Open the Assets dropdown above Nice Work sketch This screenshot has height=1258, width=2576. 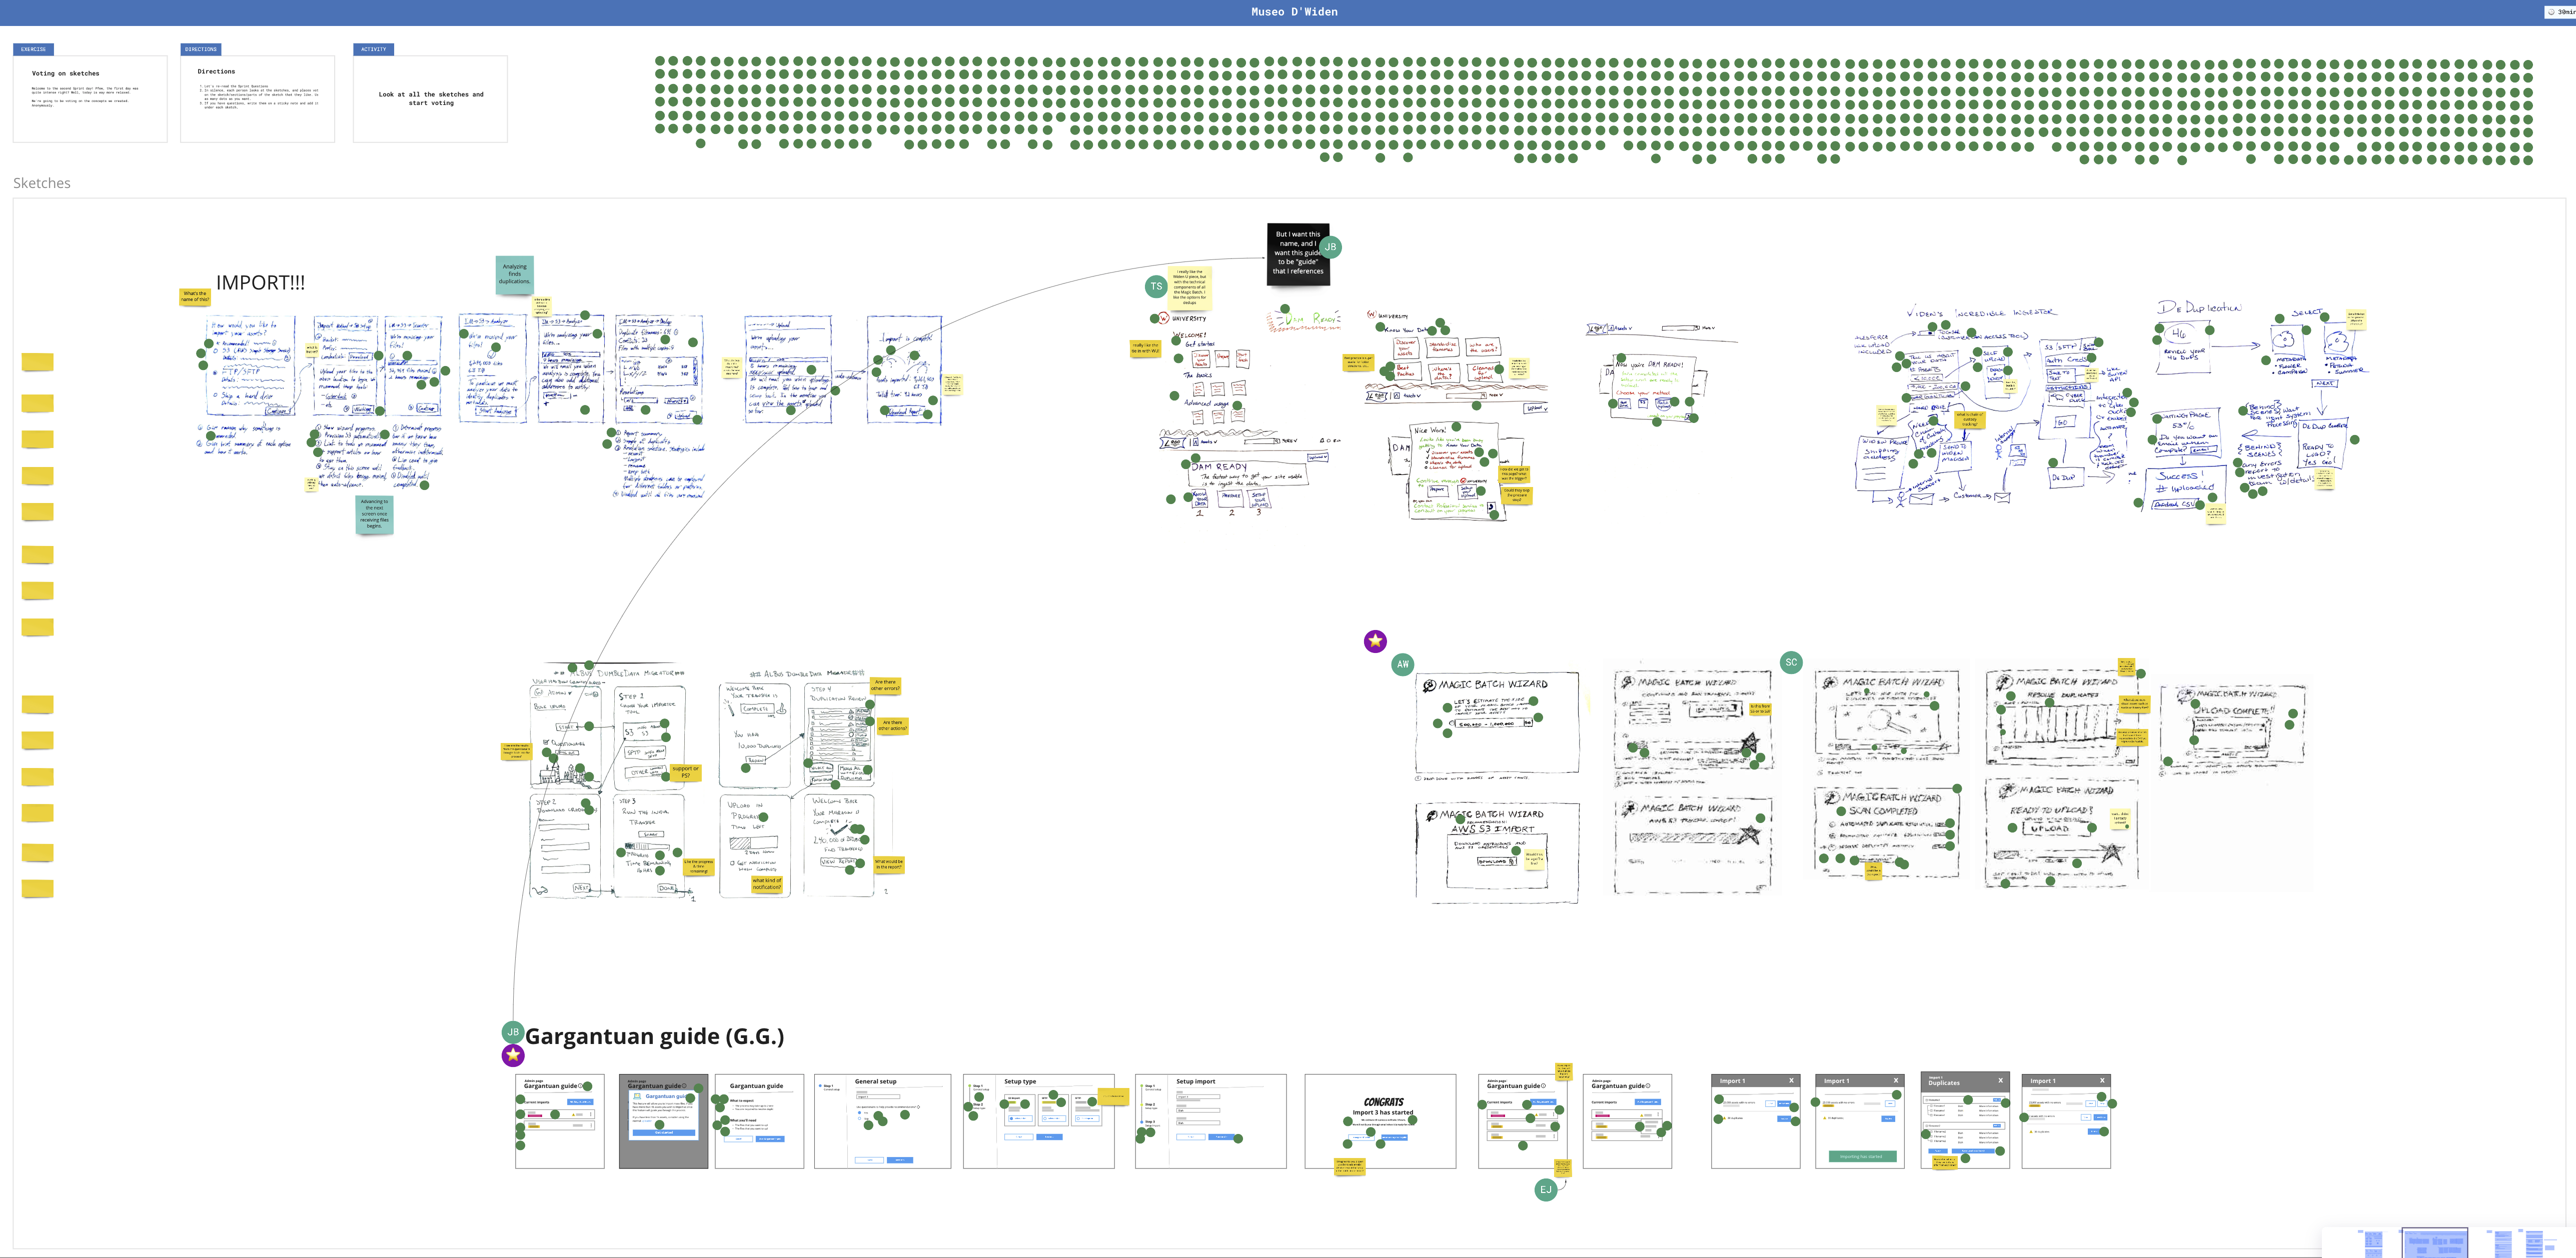coord(1412,396)
